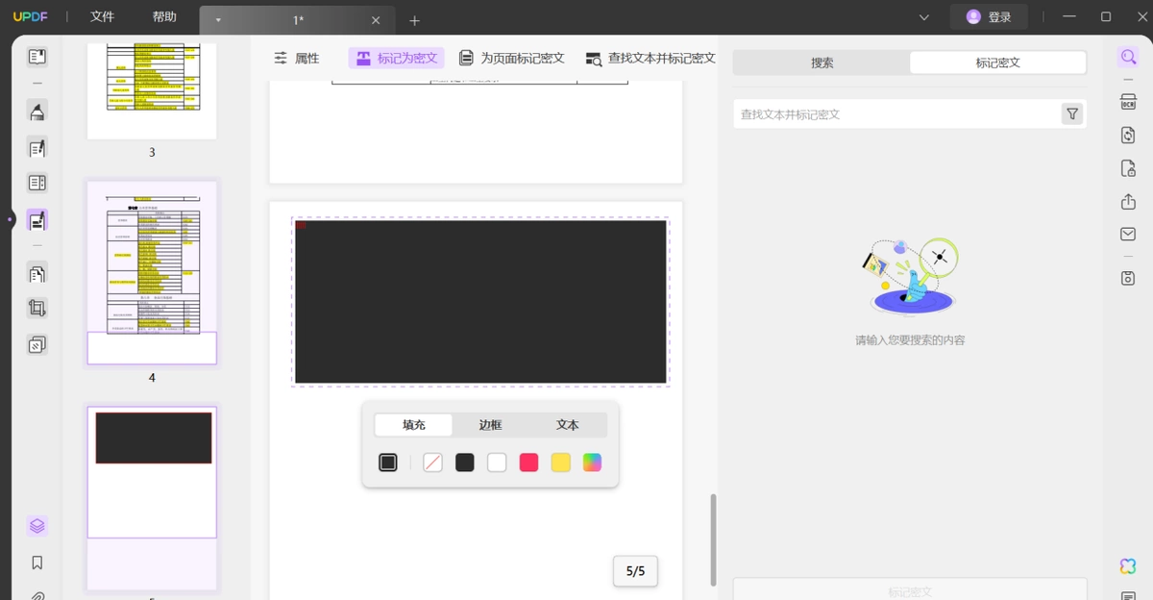1153x600 pixels.
Task: Open the search filter options
Action: click(x=1072, y=114)
